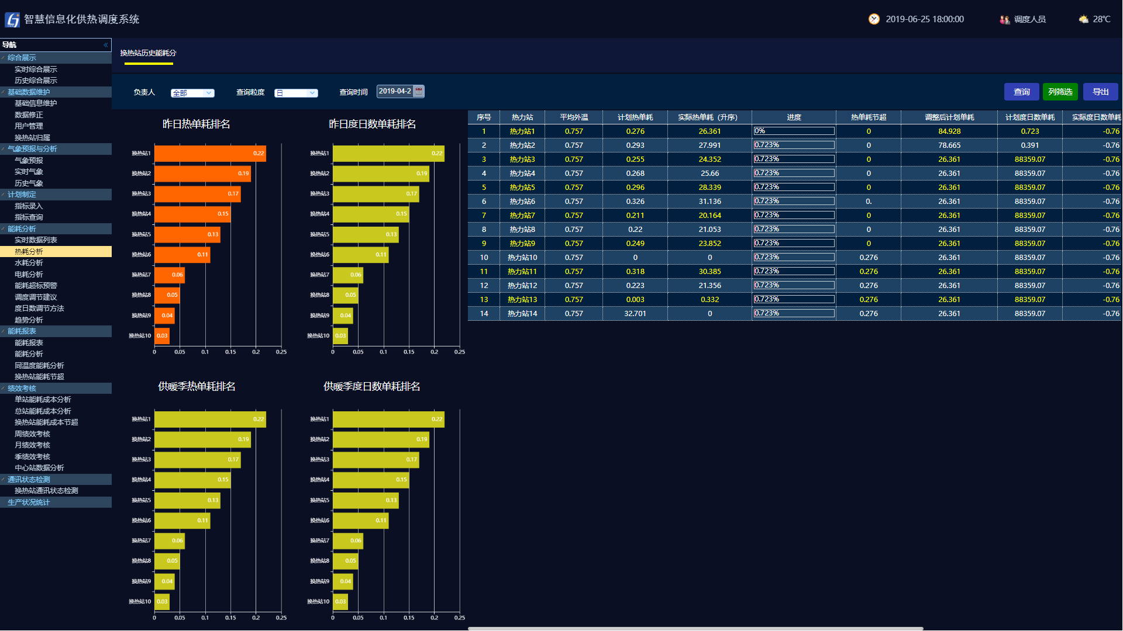Image resolution: width=1123 pixels, height=631 pixels.
Task: Click the horizontal scrollbar under the table
Action: 695,629
